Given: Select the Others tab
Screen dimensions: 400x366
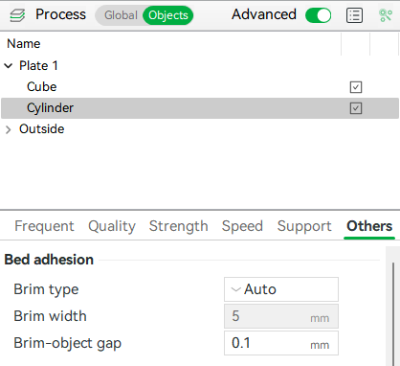Looking at the screenshot, I should 369,226.
